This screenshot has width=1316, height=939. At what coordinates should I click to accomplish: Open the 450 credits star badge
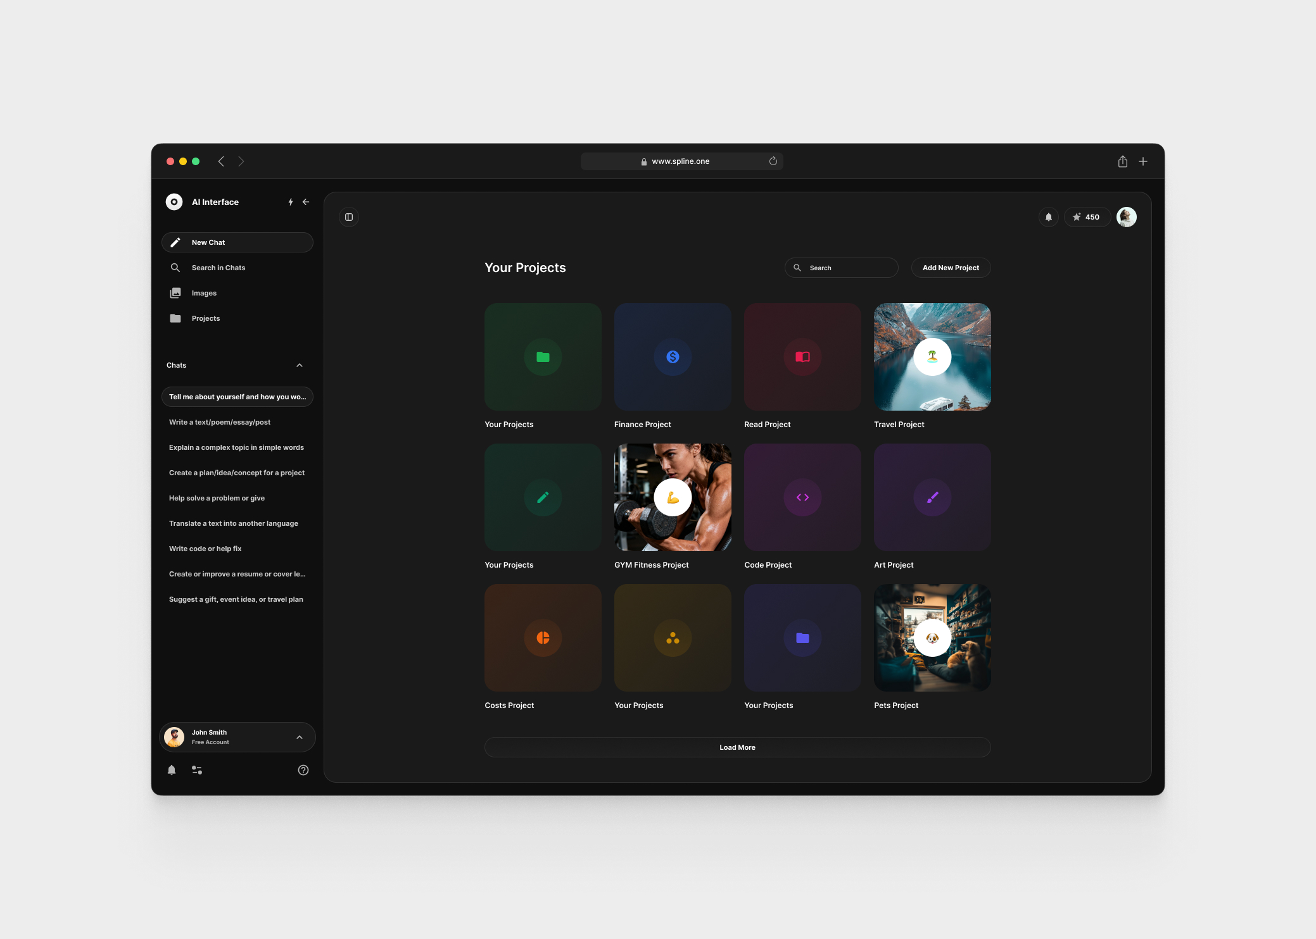pyautogui.click(x=1087, y=217)
